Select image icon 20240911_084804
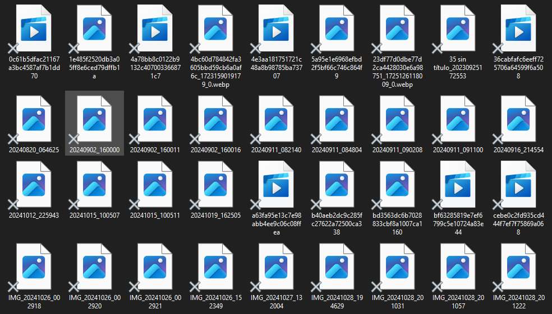The width and height of the screenshot is (552, 314). 337,119
